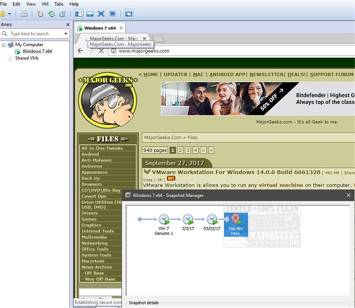This screenshot has width=355, height=308.
Task: Click the Major Geeks logo
Action: click(x=108, y=100)
